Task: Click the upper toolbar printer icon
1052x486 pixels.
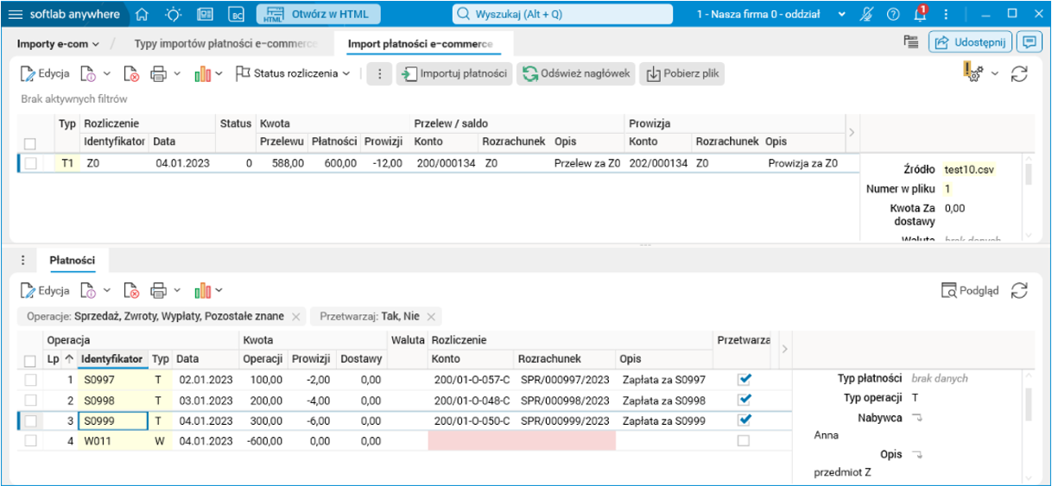Action: [158, 74]
